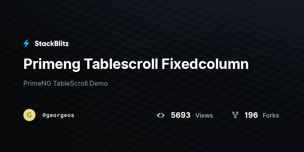Viewport: 304px width, 152px height.
Task: Click the eye views icon
Action: 161,115
